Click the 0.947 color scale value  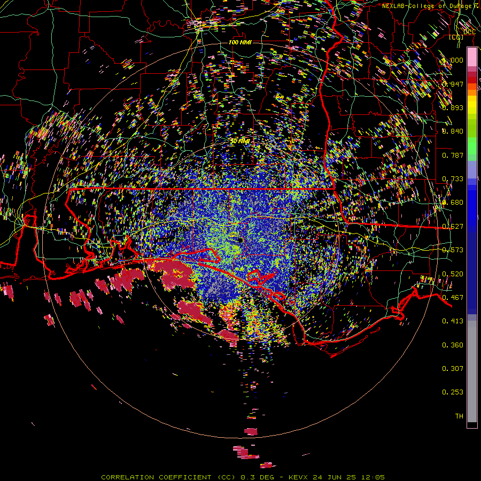[x=453, y=84]
